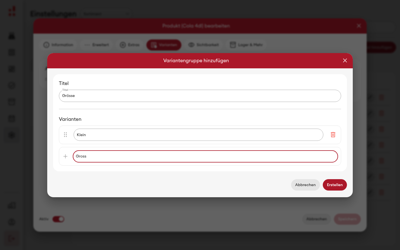
Task: Click into the Gross variant input
Action: click(x=205, y=156)
